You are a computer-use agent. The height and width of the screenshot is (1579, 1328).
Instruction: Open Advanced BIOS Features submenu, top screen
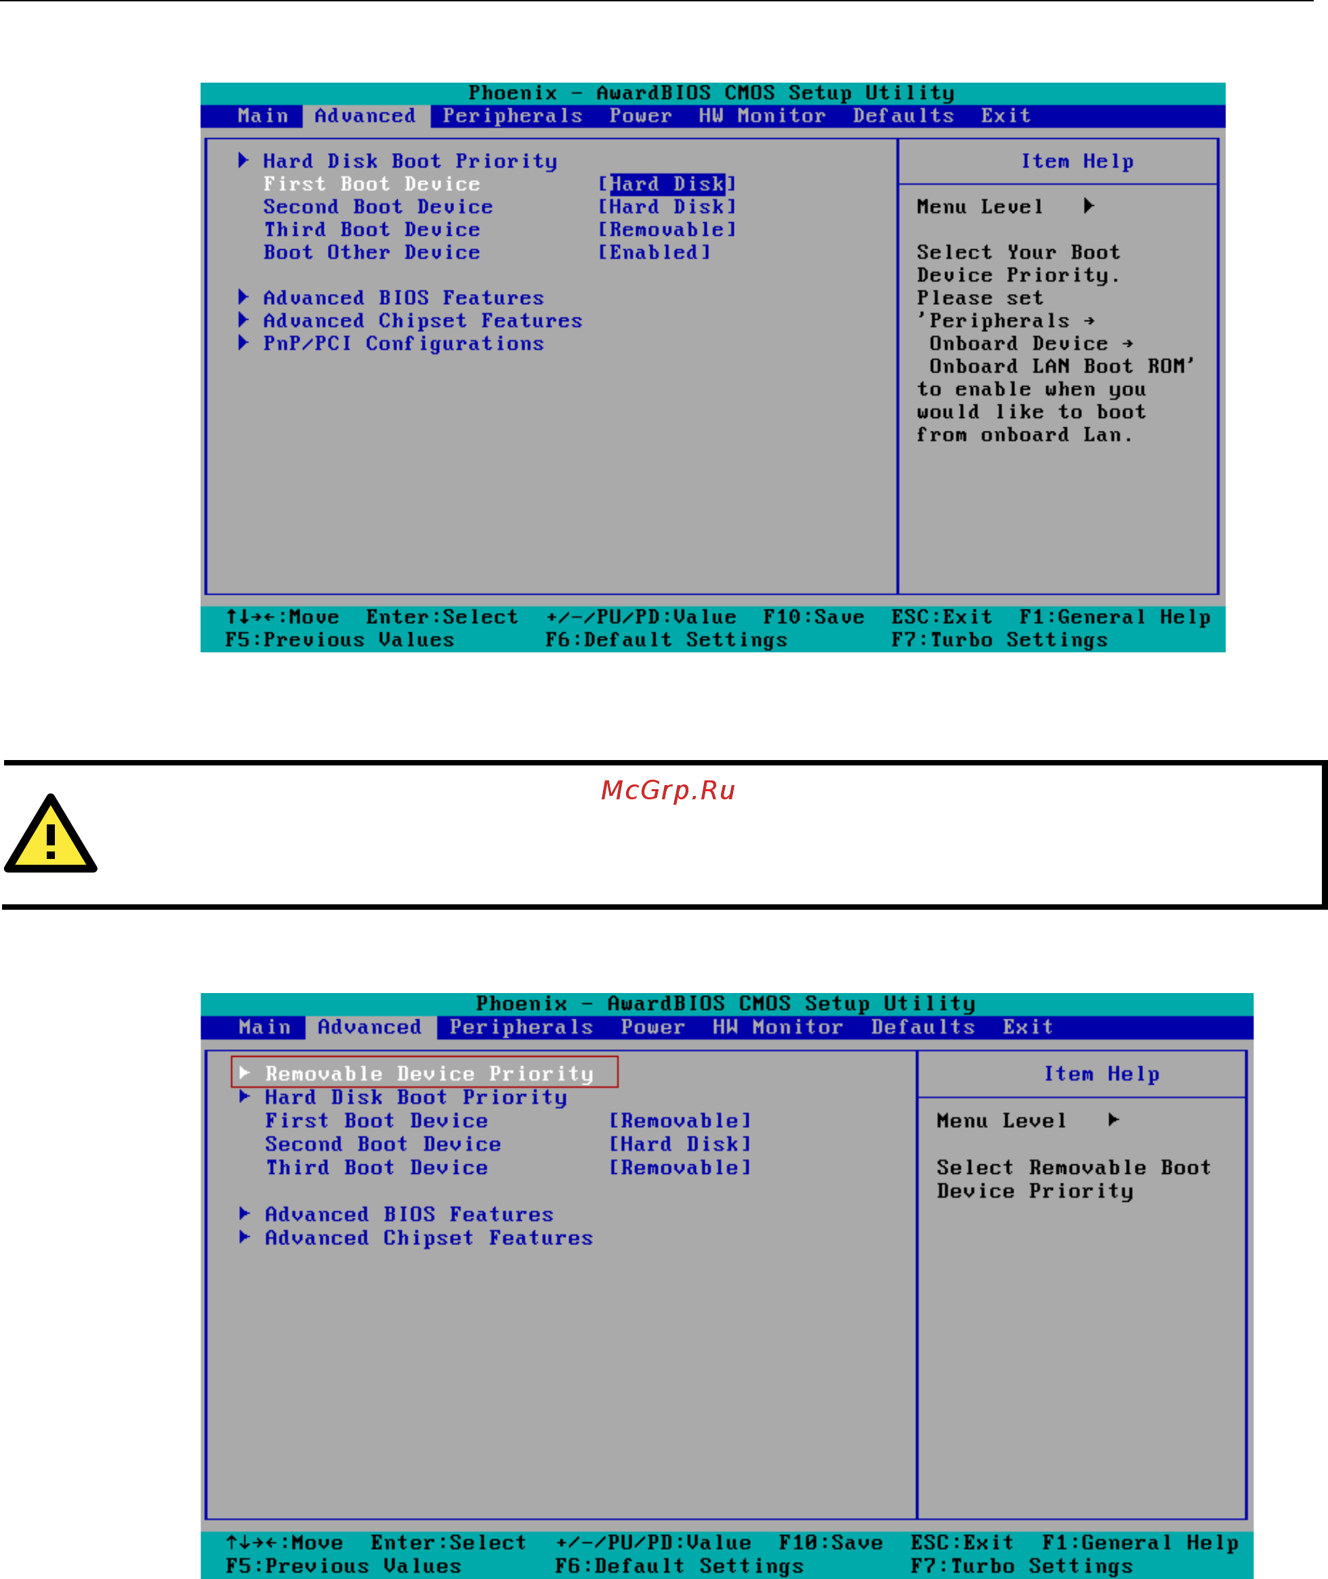point(404,299)
